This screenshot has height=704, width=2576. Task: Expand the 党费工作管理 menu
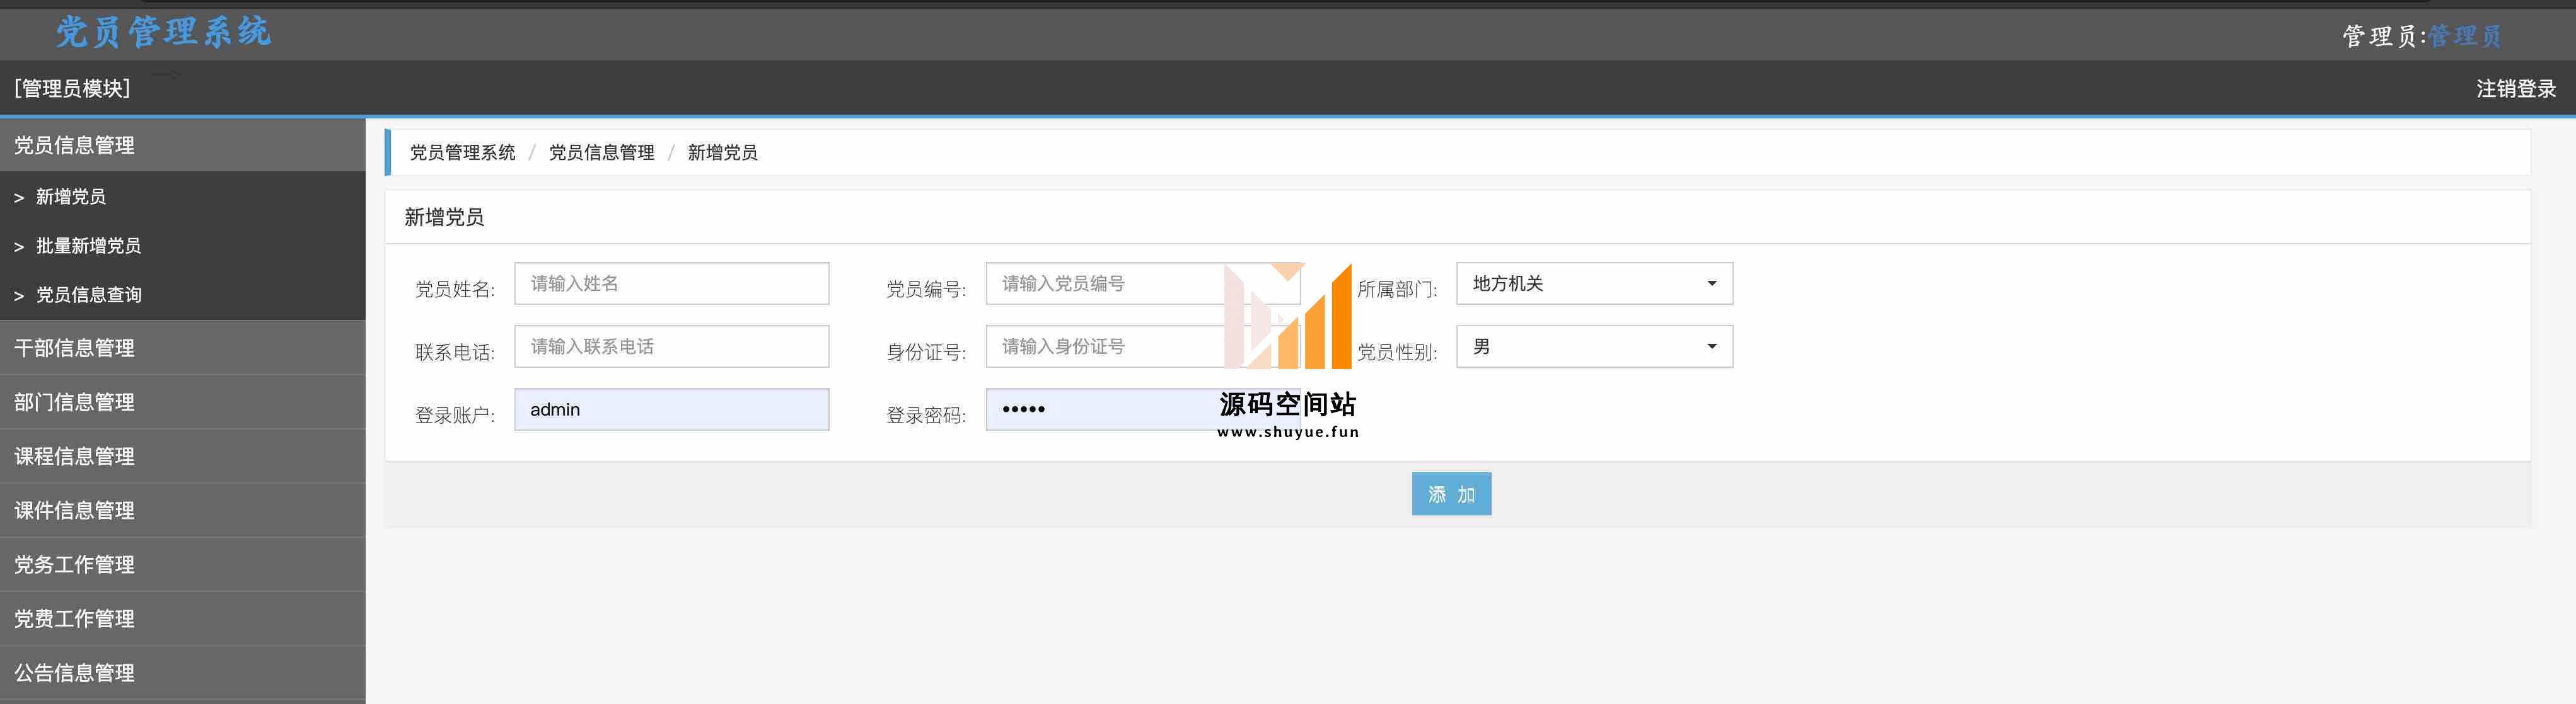click(x=182, y=618)
